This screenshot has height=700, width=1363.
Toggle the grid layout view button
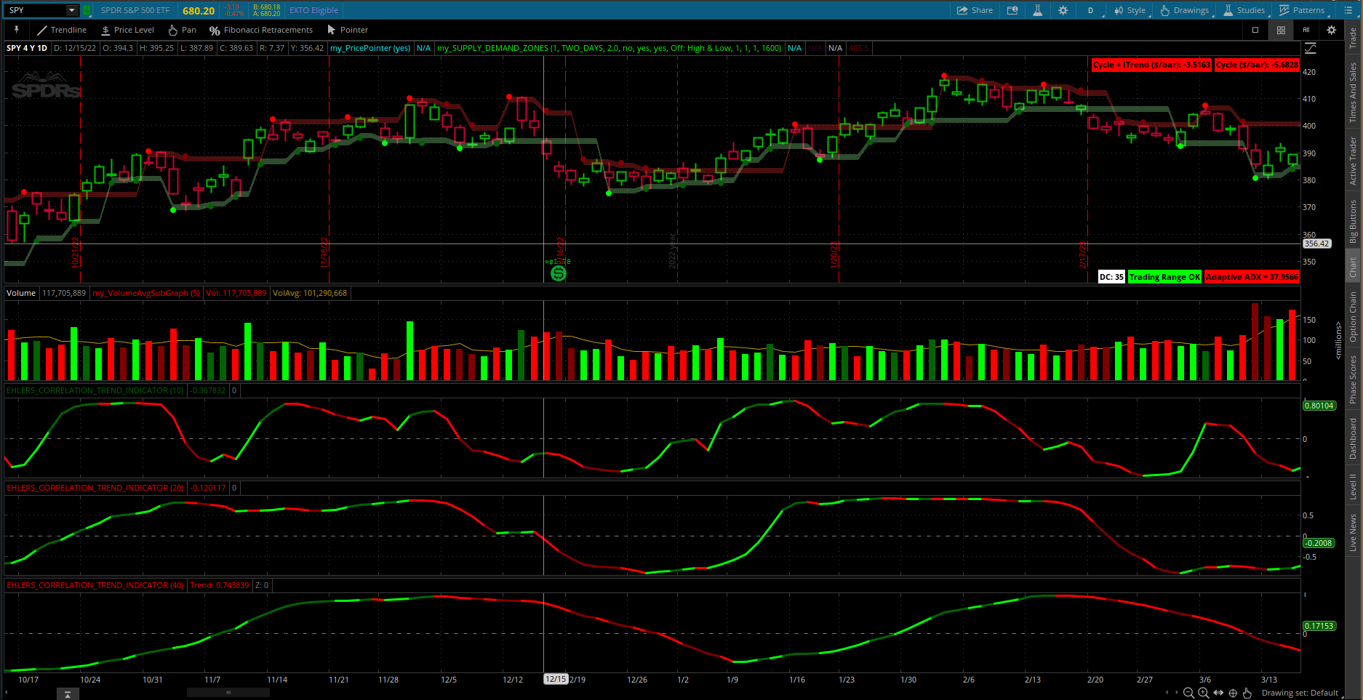point(1281,30)
